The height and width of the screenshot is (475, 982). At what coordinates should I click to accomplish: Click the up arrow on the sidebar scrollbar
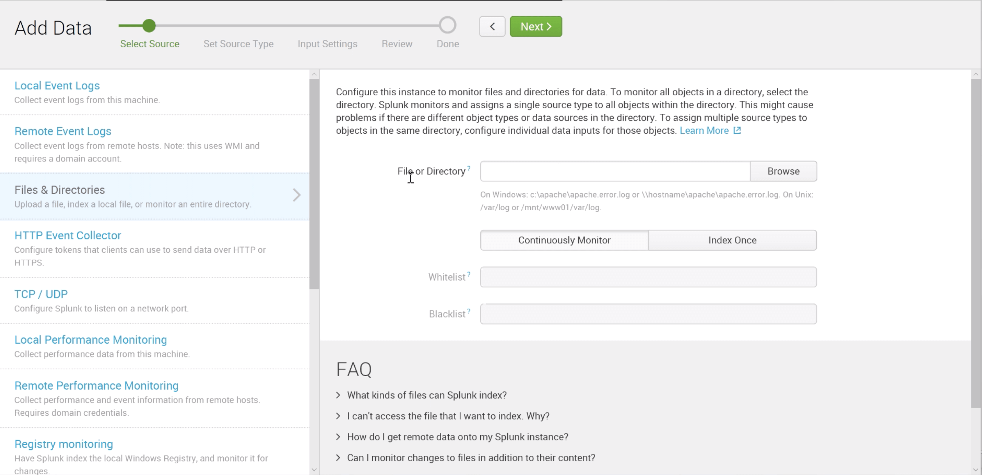click(314, 74)
